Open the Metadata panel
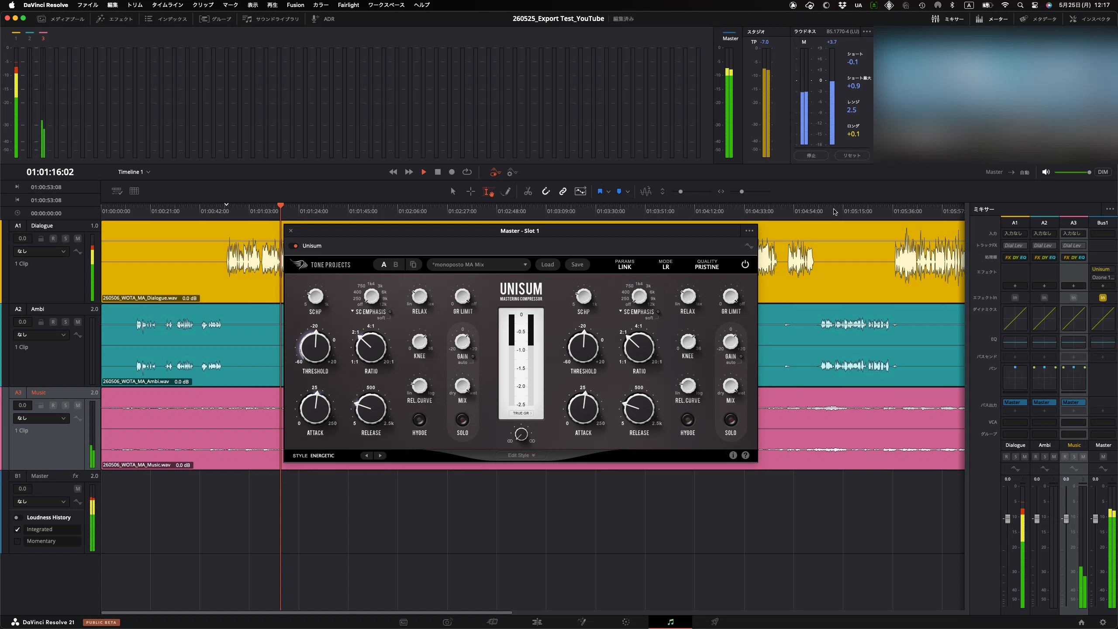This screenshot has height=629, width=1118. pos(1038,19)
